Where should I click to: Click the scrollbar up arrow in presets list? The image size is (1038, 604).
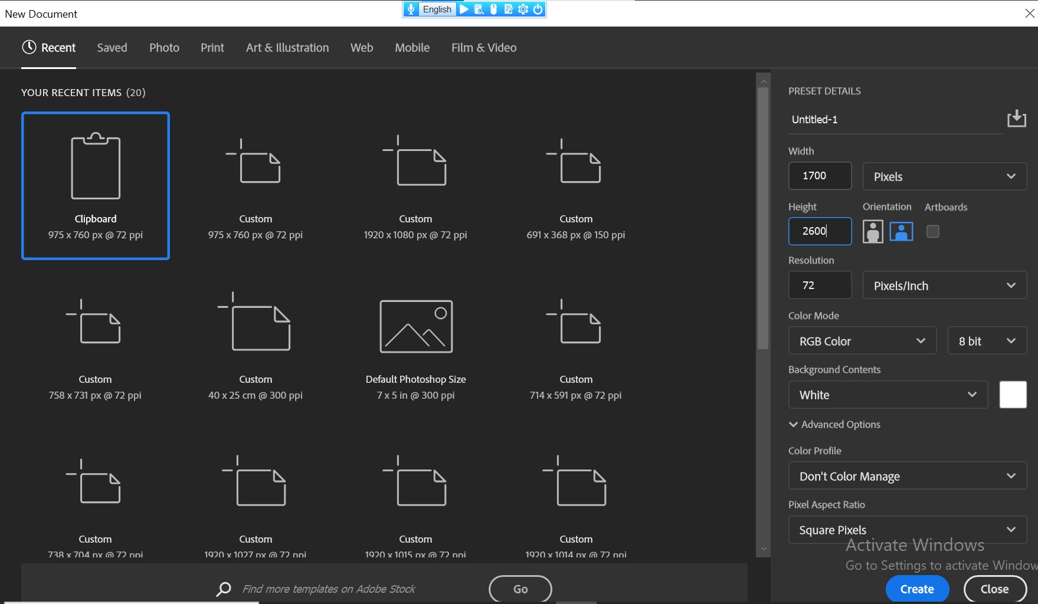[x=763, y=81]
